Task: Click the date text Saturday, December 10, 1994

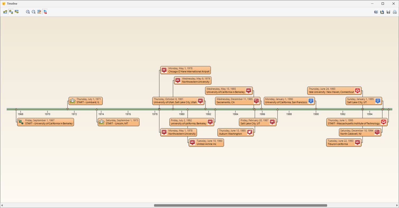Action: [357, 131]
